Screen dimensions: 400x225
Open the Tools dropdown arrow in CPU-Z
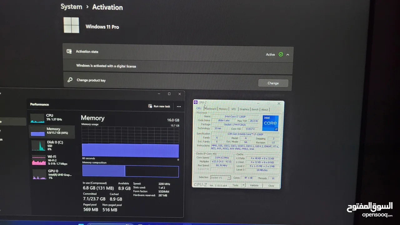click(x=243, y=185)
